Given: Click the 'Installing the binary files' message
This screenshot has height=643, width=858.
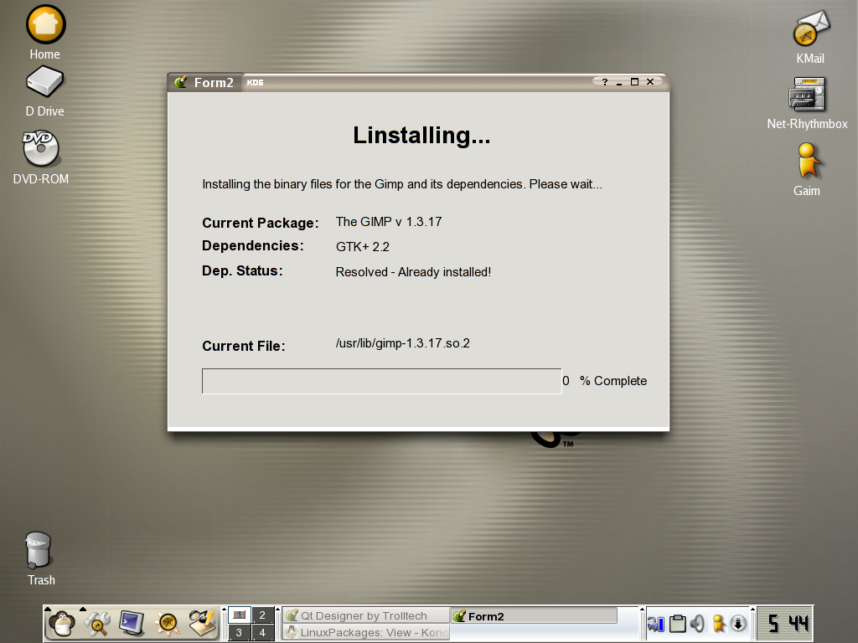Looking at the screenshot, I should pyautogui.click(x=402, y=184).
